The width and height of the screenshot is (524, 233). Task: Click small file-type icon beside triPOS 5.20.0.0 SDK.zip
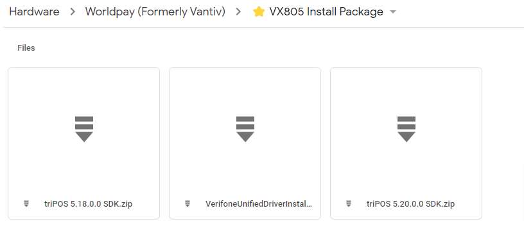[x=349, y=203]
